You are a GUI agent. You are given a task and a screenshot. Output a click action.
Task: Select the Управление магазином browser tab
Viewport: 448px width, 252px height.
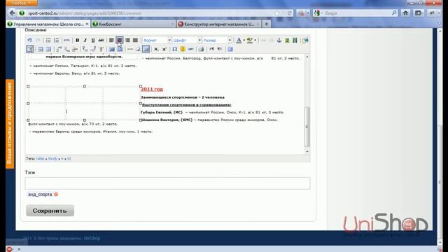(48, 24)
